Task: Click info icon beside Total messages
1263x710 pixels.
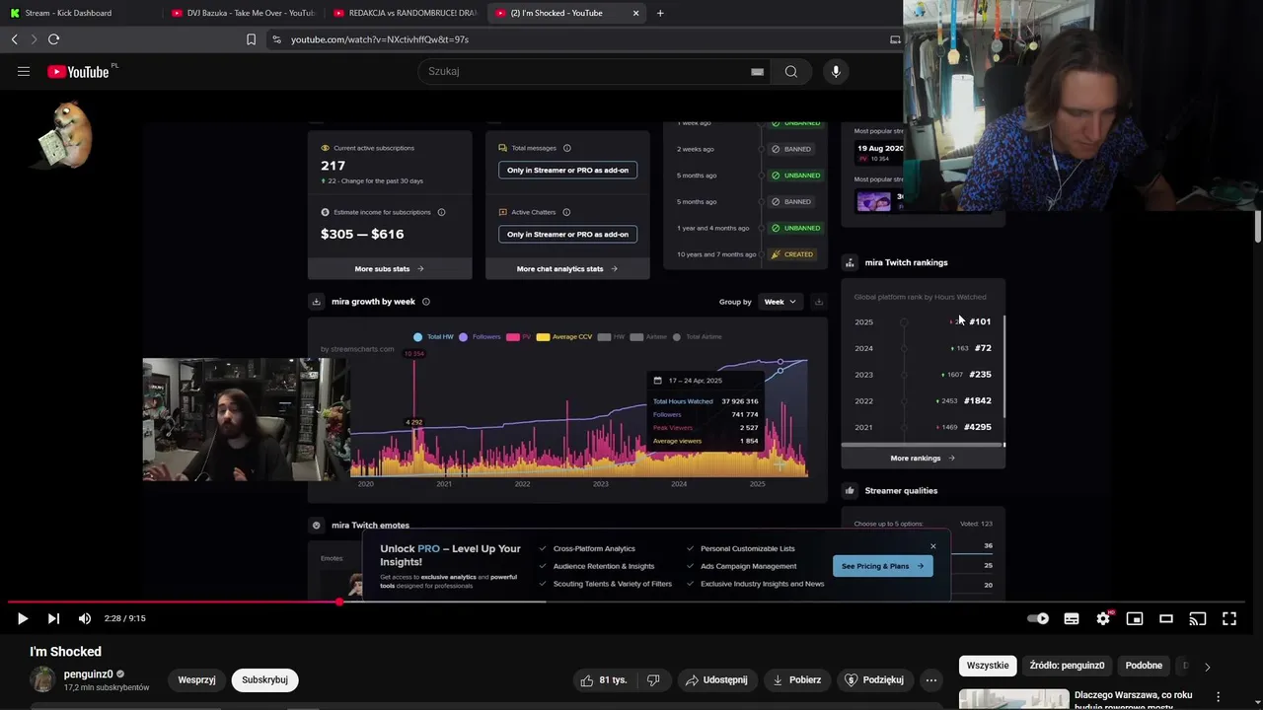Action: coord(566,148)
